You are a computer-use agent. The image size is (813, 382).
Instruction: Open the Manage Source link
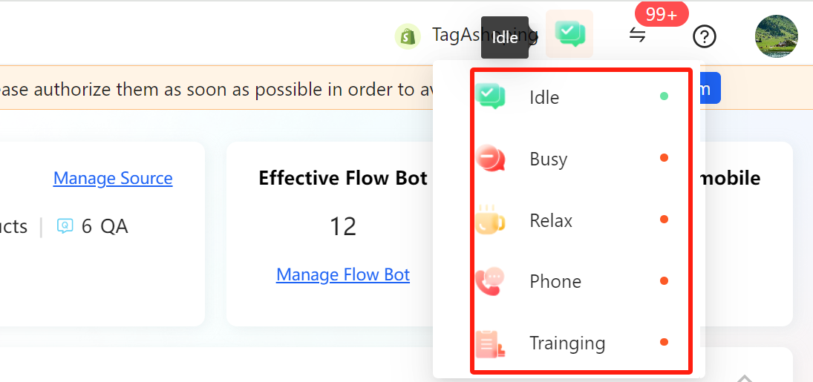[113, 178]
